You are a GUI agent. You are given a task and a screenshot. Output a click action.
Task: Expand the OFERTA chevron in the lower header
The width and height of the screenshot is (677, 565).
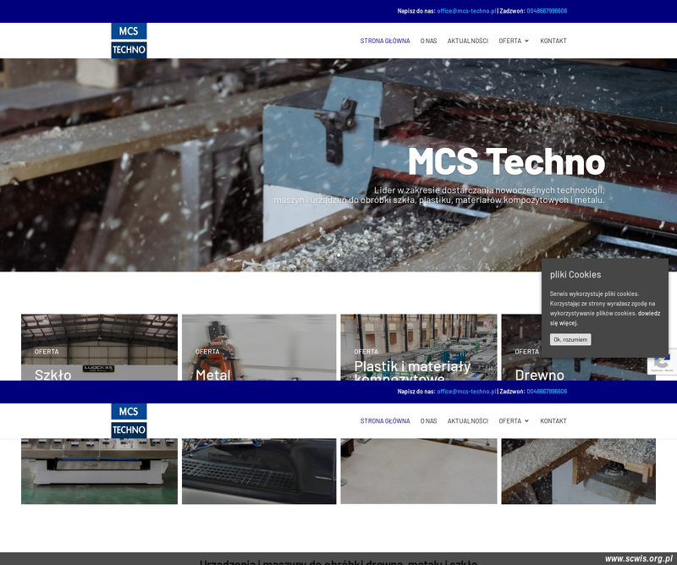(526, 421)
